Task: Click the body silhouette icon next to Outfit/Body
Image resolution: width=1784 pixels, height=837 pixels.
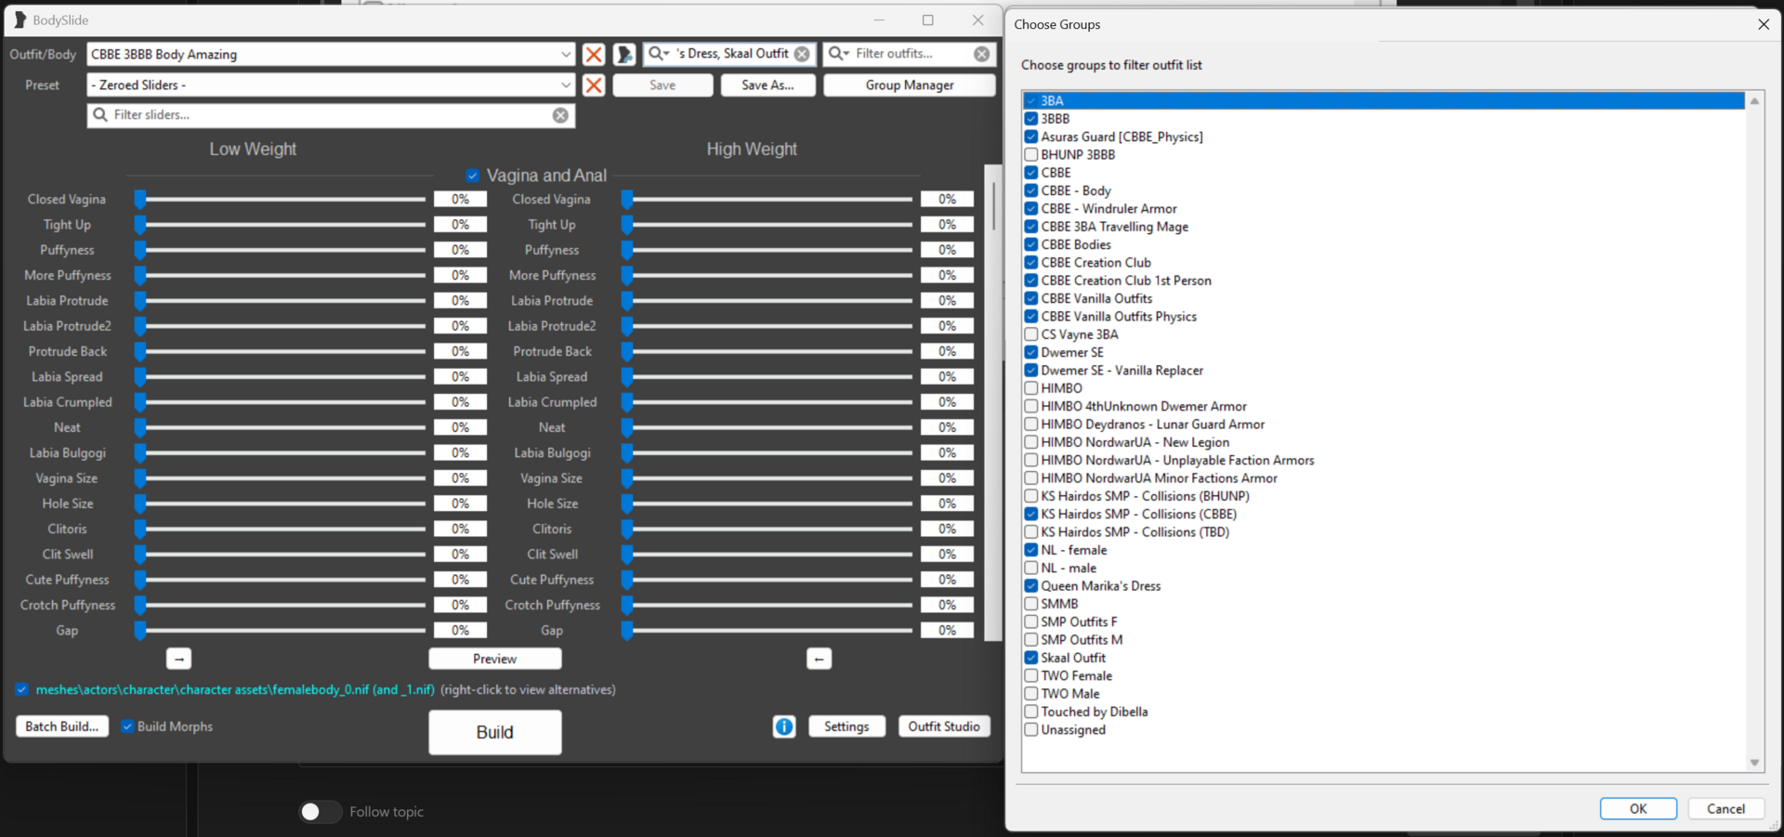Action: (x=624, y=55)
